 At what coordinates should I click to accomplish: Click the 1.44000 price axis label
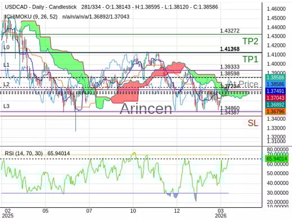click(x=276, y=28)
